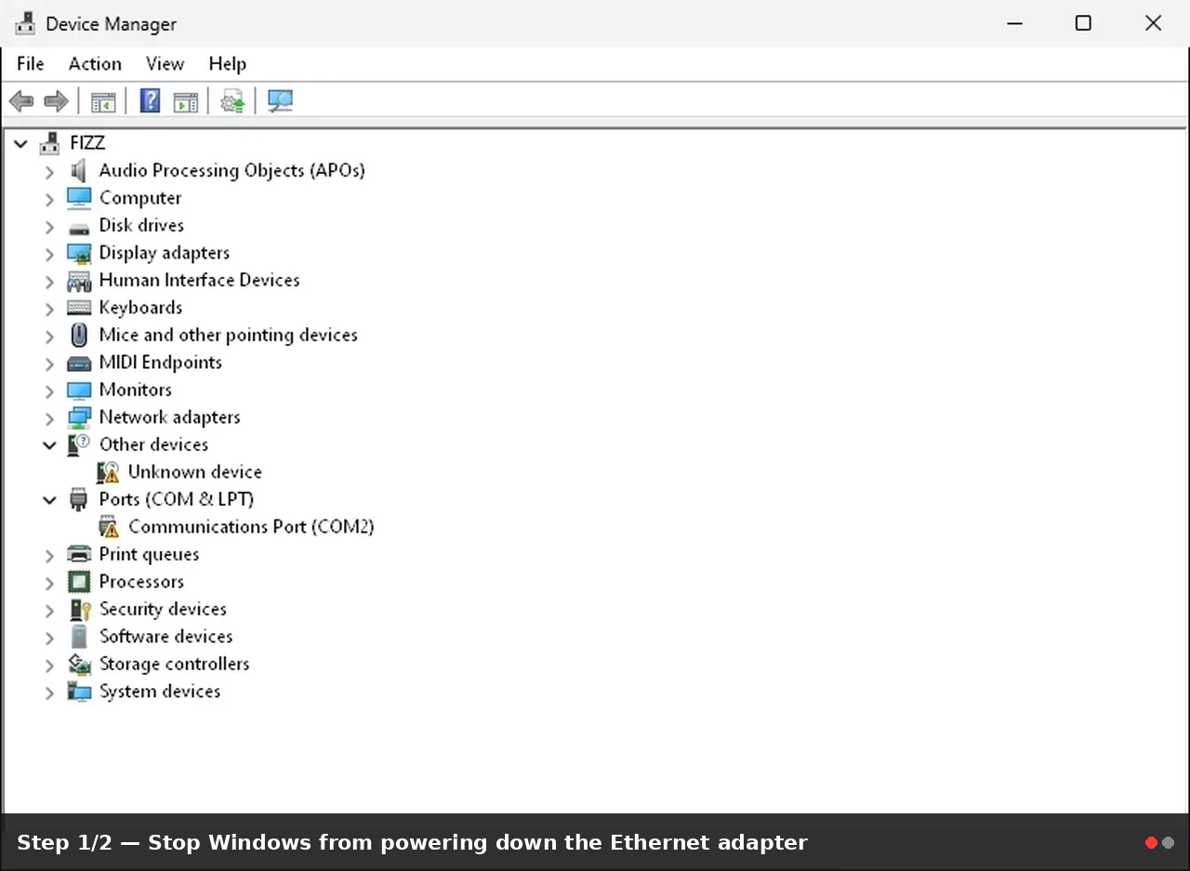Collapse the Ports (COM & LPT) category

49,500
